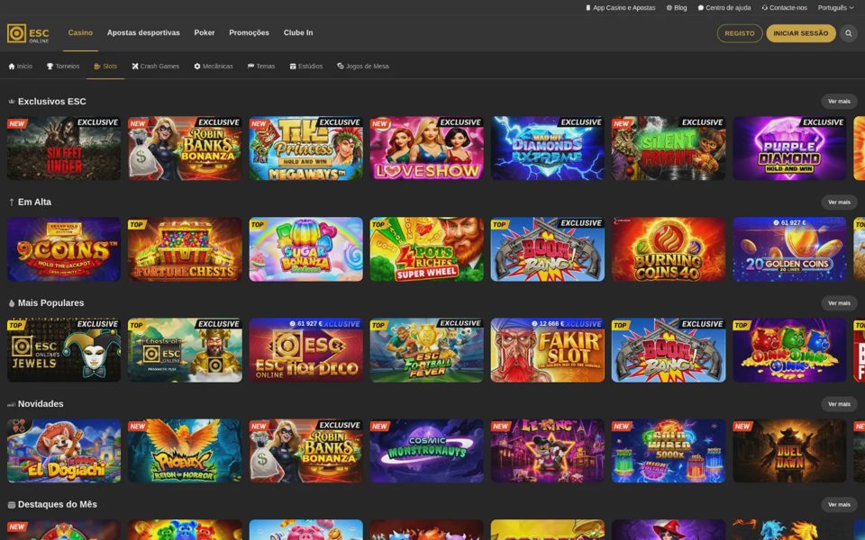Image resolution: width=865 pixels, height=540 pixels.
Task: Open the search magnifier icon
Action: click(x=849, y=33)
